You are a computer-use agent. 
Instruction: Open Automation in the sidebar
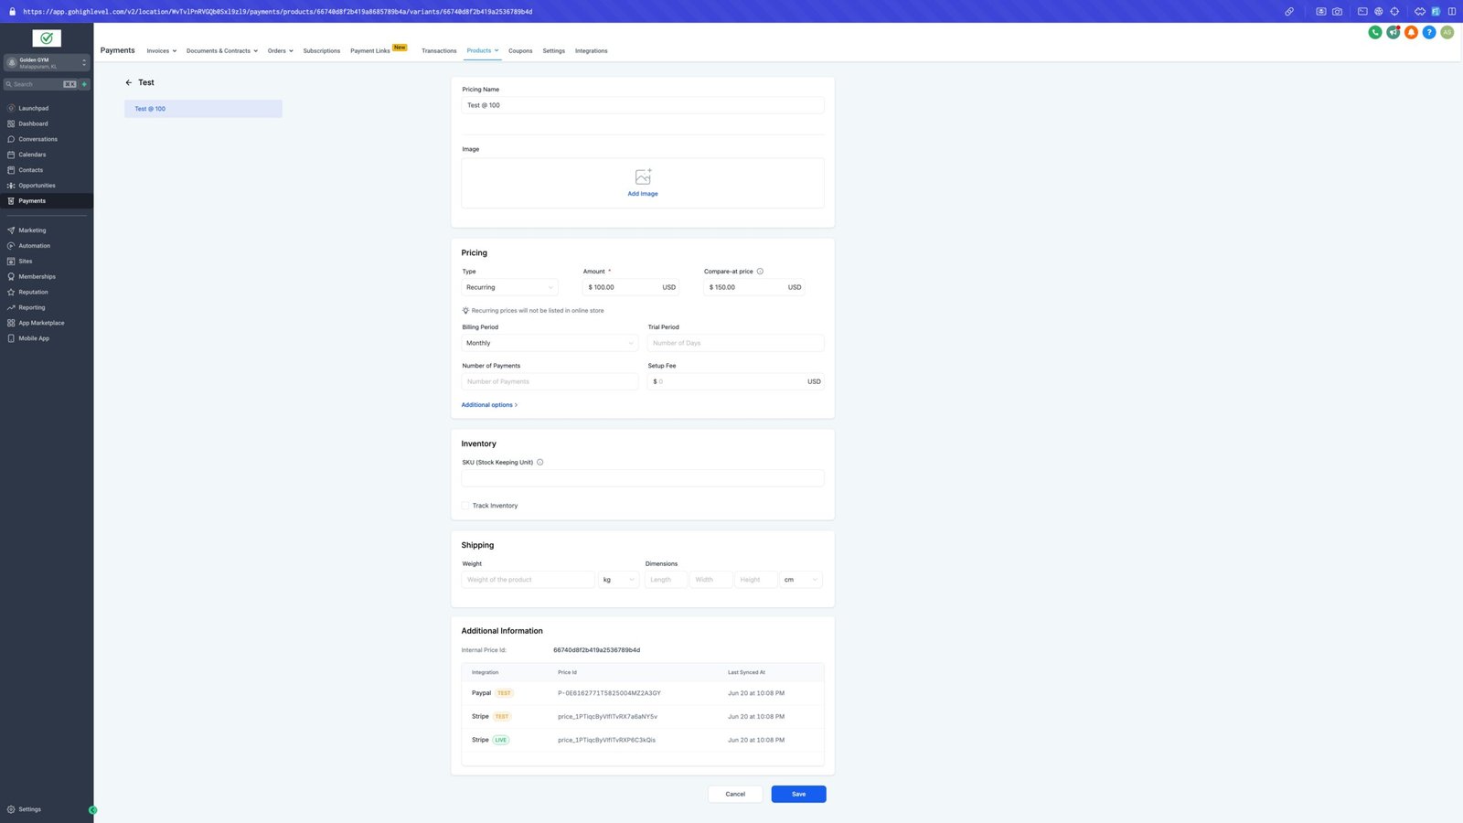click(35, 246)
